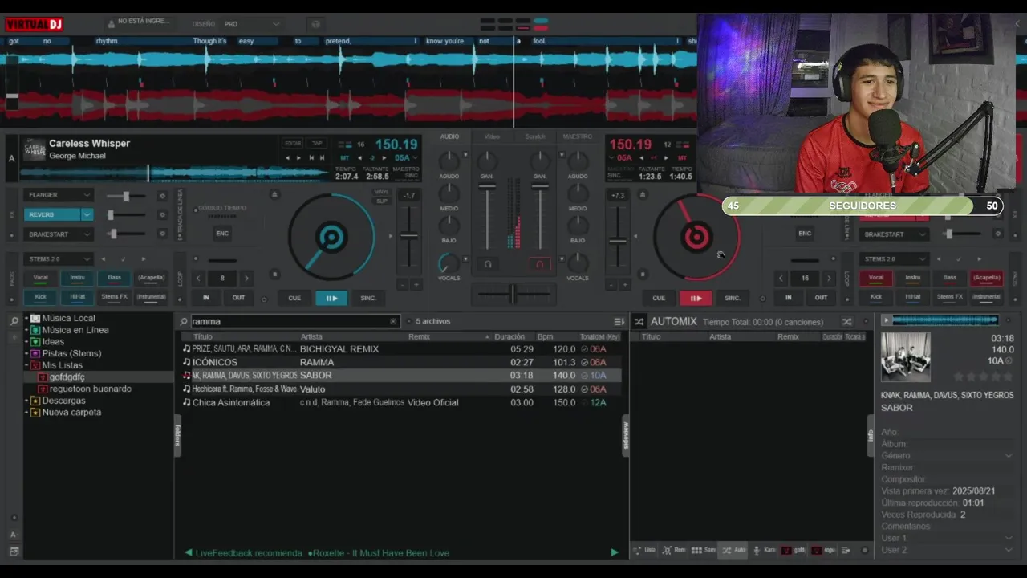
Task: Enable SLIP mode on deck A
Action: pos(382,200)
